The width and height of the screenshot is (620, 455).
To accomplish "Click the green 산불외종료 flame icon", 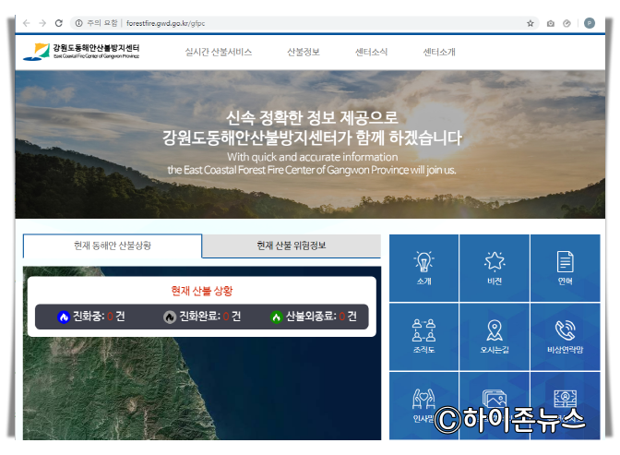I will [x=277, y=317].
